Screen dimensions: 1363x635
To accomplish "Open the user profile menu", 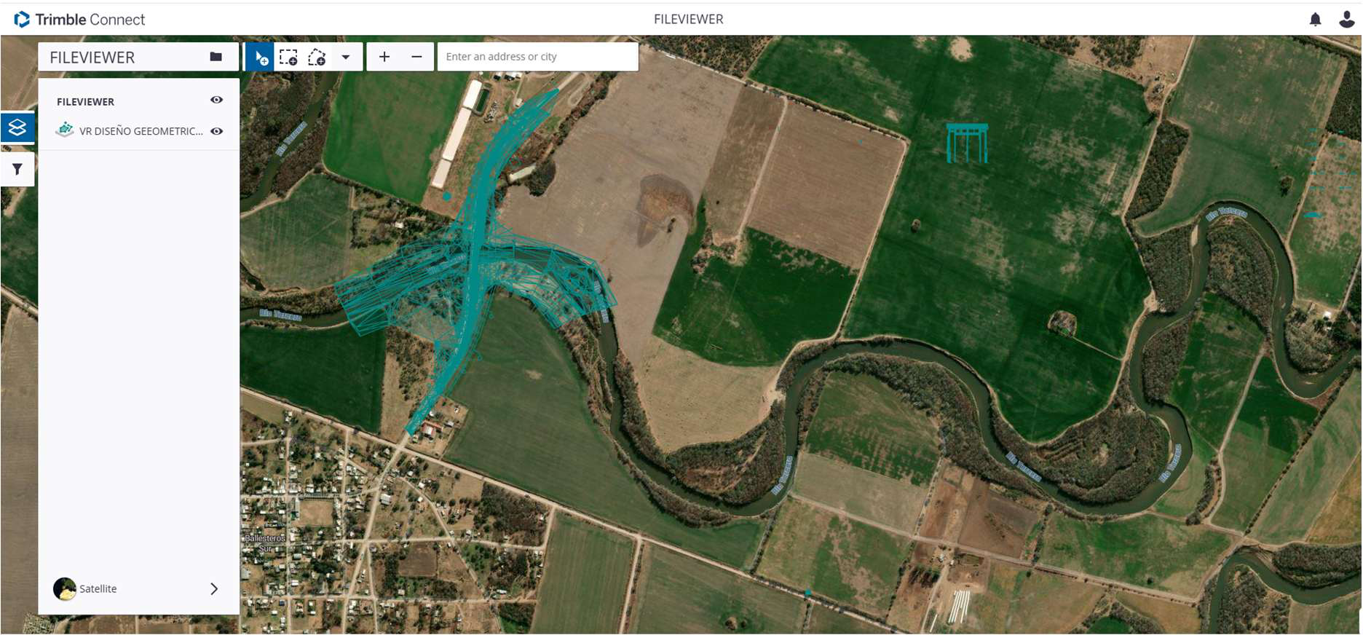I will [1346, 20].
